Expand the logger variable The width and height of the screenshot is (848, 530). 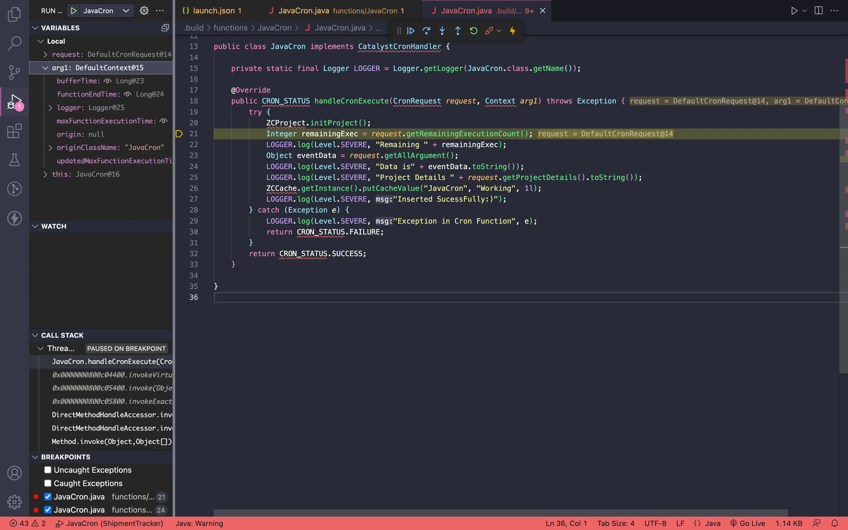point(50,108)
